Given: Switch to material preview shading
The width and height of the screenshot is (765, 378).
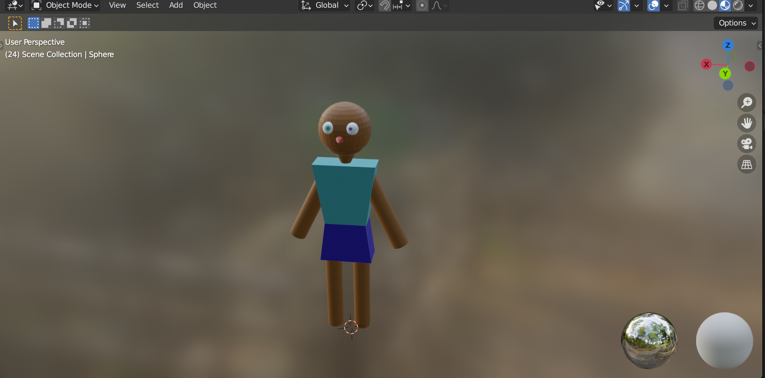Looking at the screenshot, I should tap(725, 5).
